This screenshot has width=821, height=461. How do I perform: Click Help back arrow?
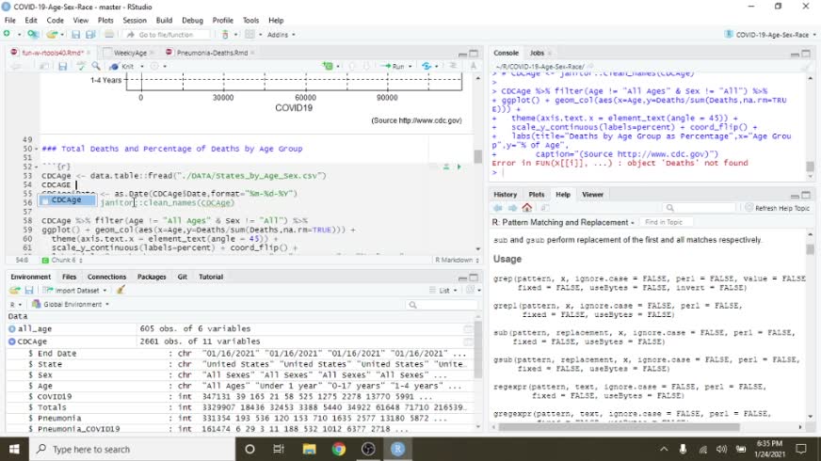pos(497,208)
